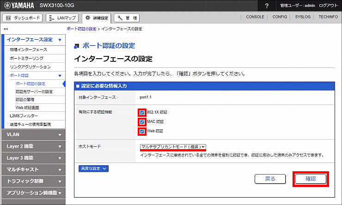Screen dimensions: 342x205
Task: Click ログアウト to log out
Action: (328, 6)
